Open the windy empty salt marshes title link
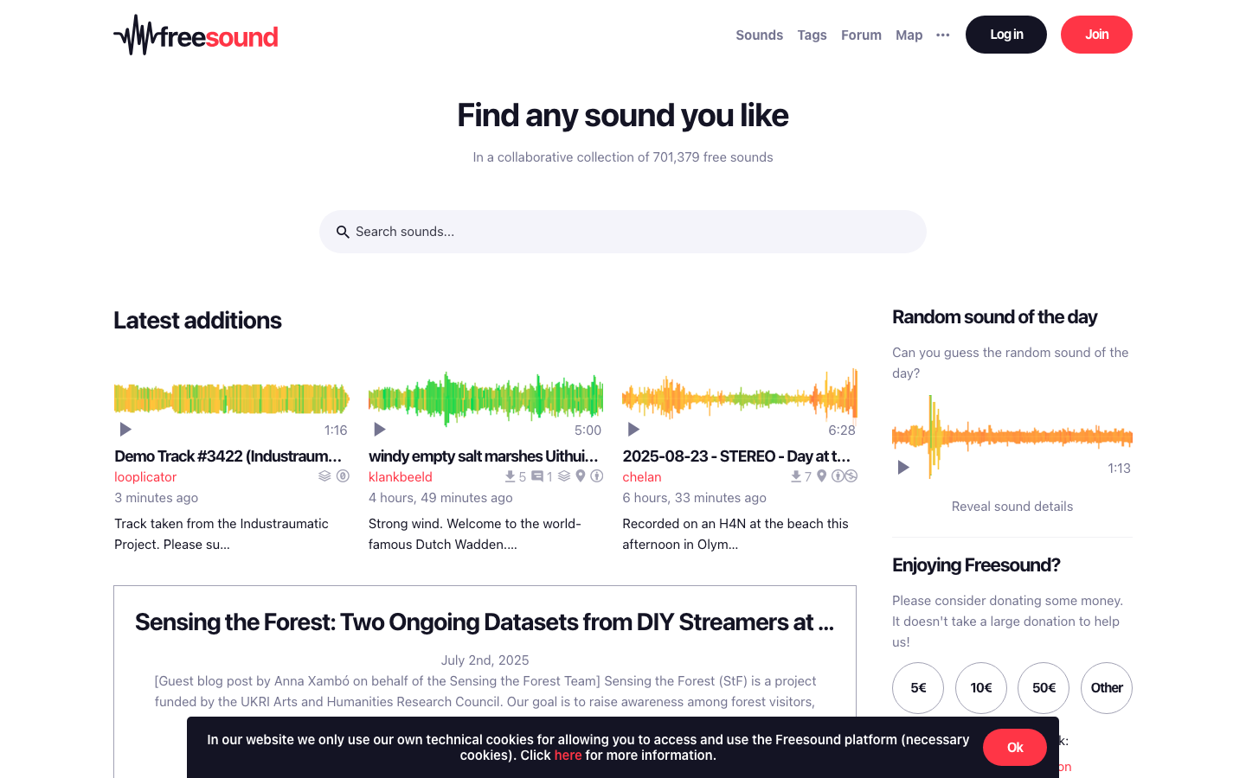This screenshot has height=778, width=1246. pyautogui.click(x=484, y=456)
